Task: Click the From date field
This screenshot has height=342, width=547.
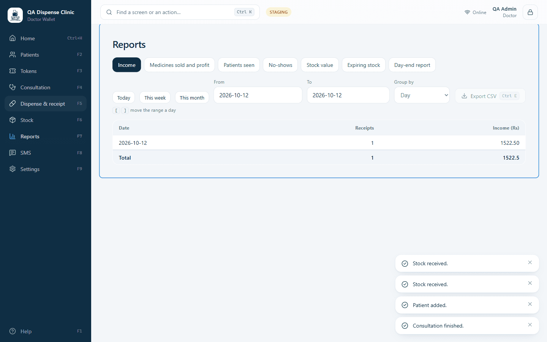Action: [258, 95]
